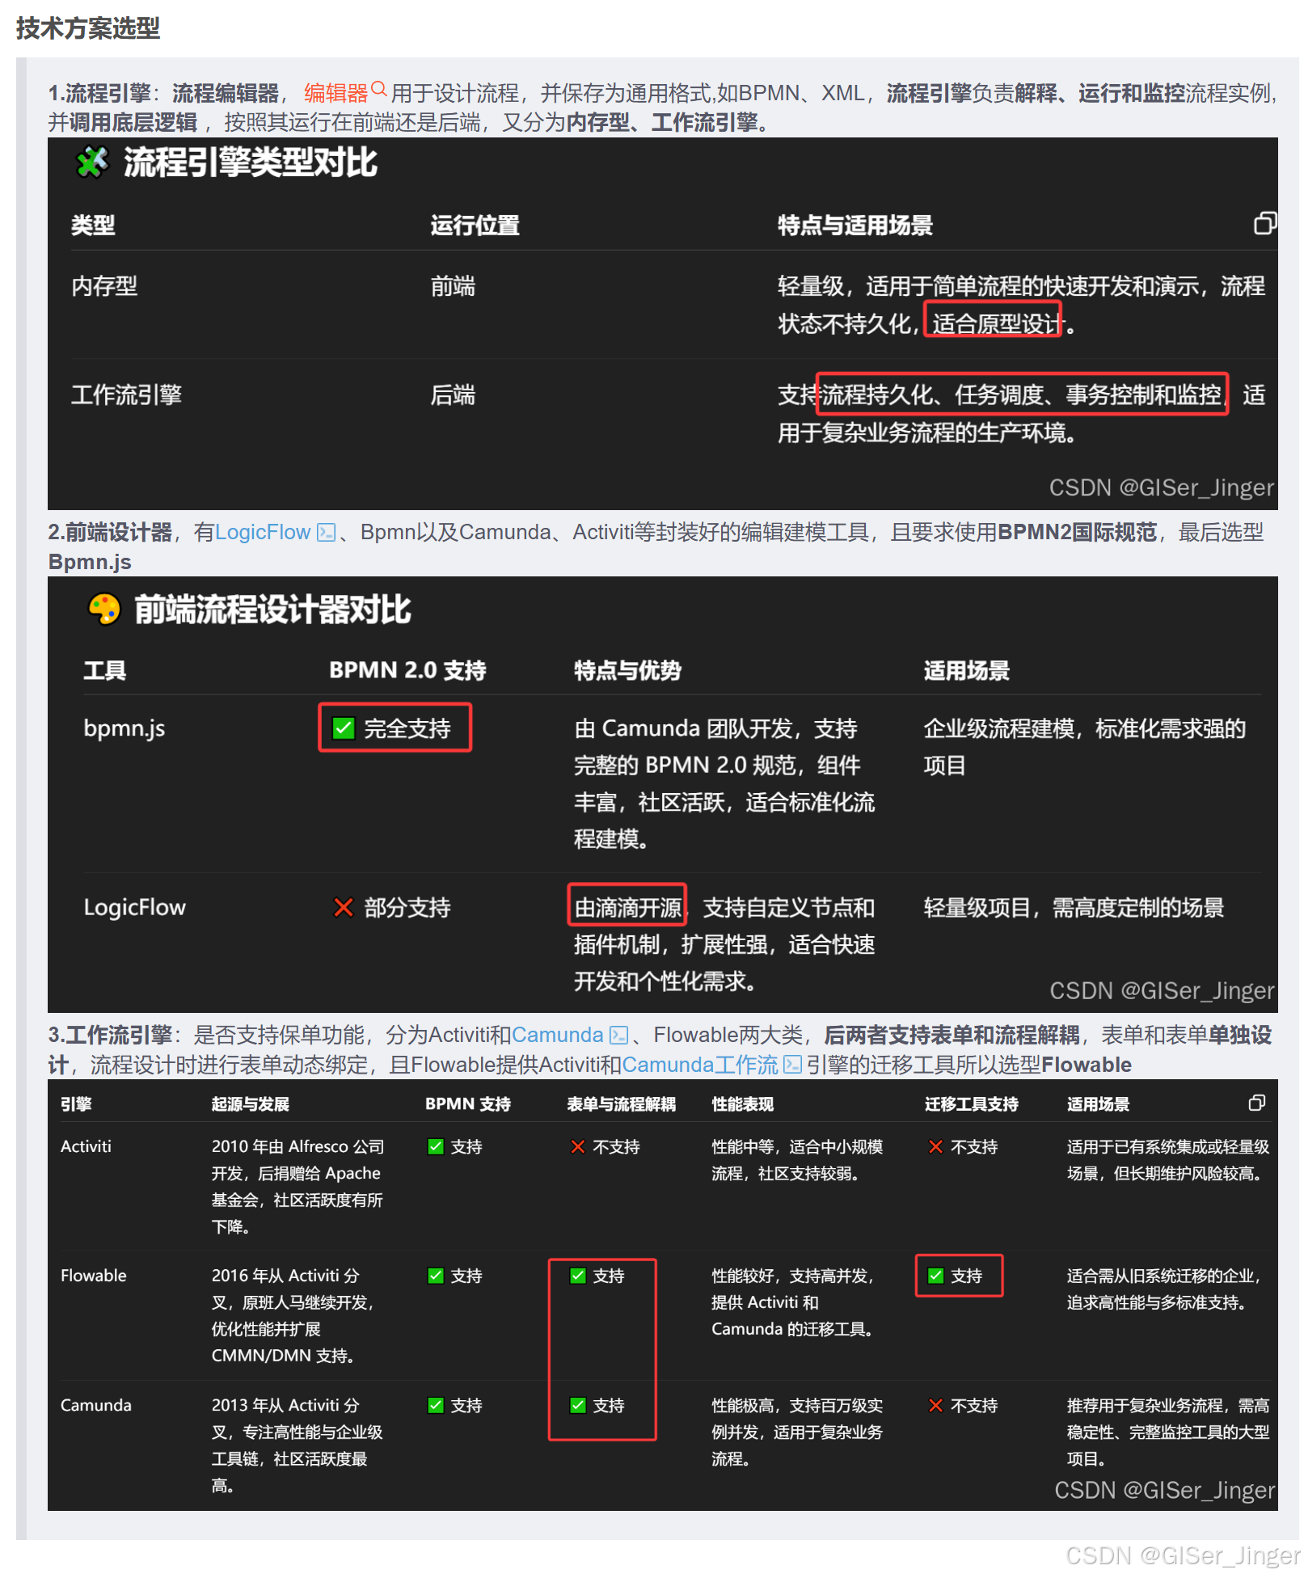Click the search icon beside 编辑器
This screenshot has height=1578, width=1304.
(378, 90)
